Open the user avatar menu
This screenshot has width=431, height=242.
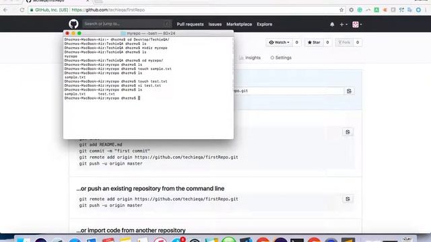[357, 24]
